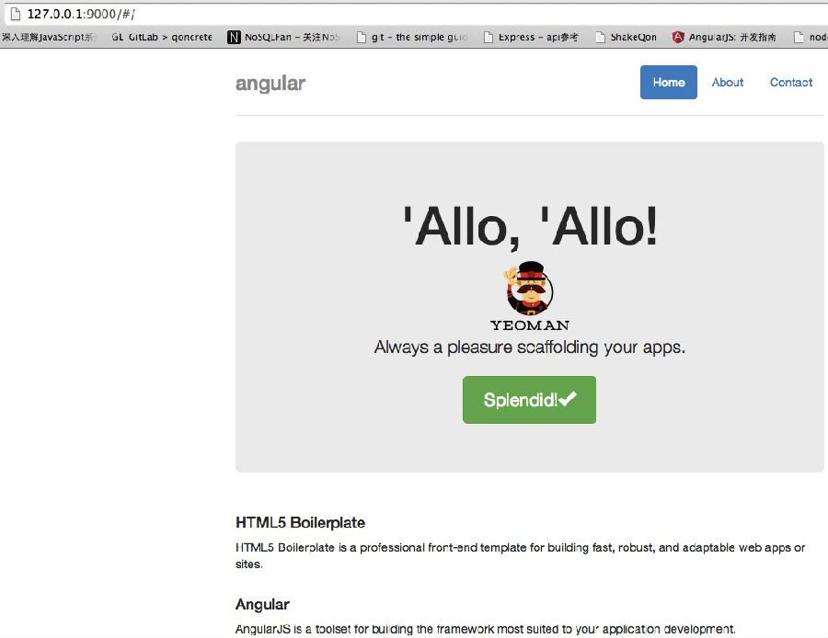
Task: Click the checkmark icon in Splendid button
Action: pyautogui.click(x=569, y=399)
